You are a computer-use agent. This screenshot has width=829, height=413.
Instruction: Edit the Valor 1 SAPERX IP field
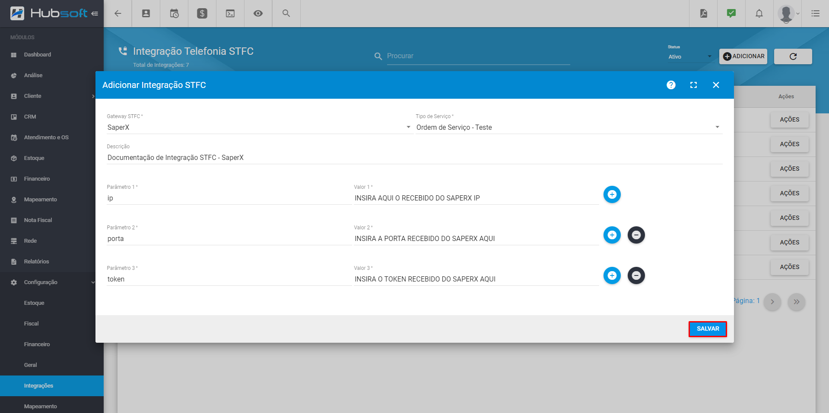point(476,198)
